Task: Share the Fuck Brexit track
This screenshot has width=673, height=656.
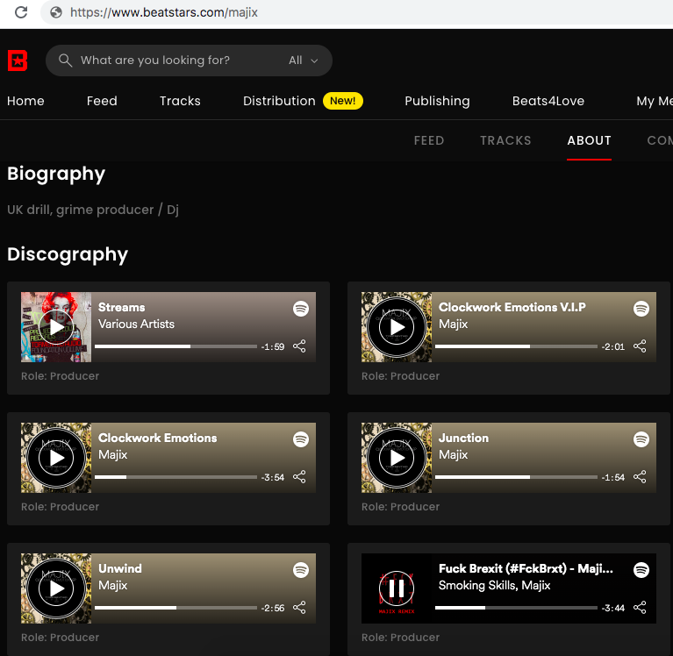Action: (x=640, y=607)
